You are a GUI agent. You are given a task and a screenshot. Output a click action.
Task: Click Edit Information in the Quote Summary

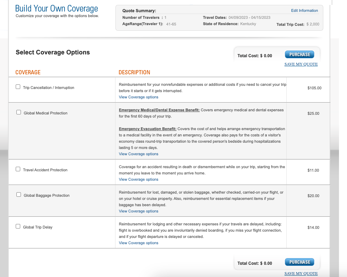(x=304, y=10)
